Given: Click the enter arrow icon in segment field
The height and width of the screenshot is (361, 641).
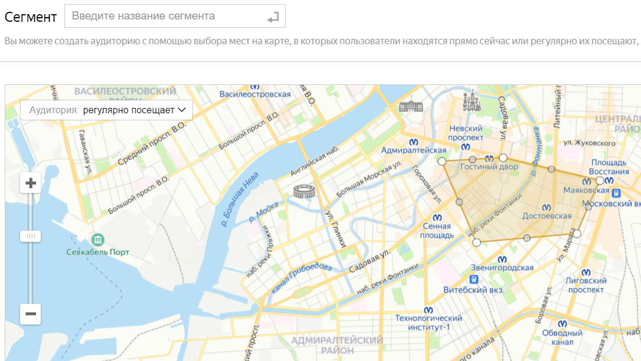Looking at the screenshot, I should pos(273,18).
